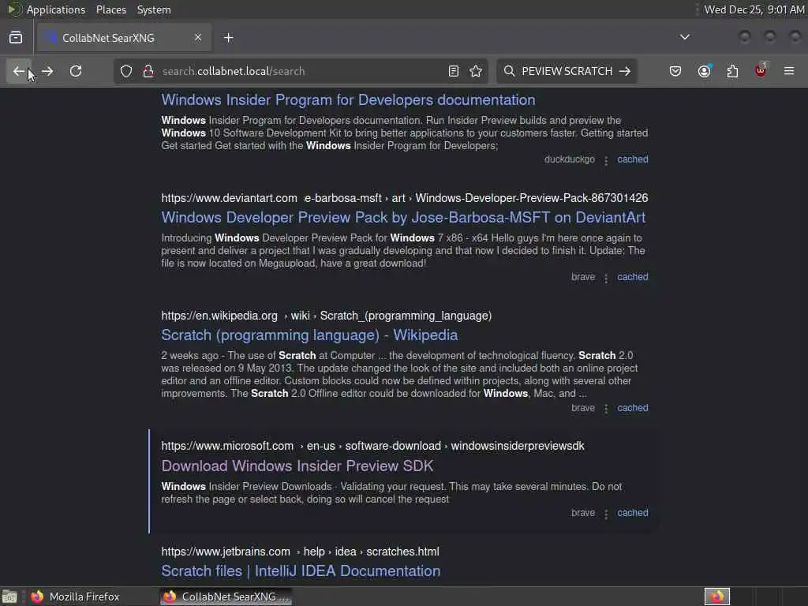Image resolution: width=808 pixels, height=606 pixels.
Task: Submit search bar query with arrow
Action: pyautogui.click(x=625, y=71)
